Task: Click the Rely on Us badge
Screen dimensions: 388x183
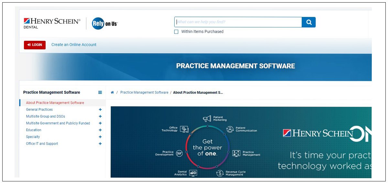Action: (105, 24)
